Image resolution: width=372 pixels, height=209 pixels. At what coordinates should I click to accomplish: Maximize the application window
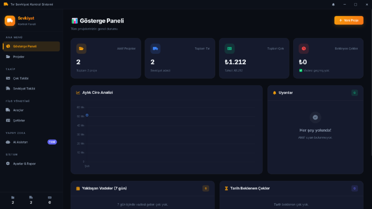(356, 5)
